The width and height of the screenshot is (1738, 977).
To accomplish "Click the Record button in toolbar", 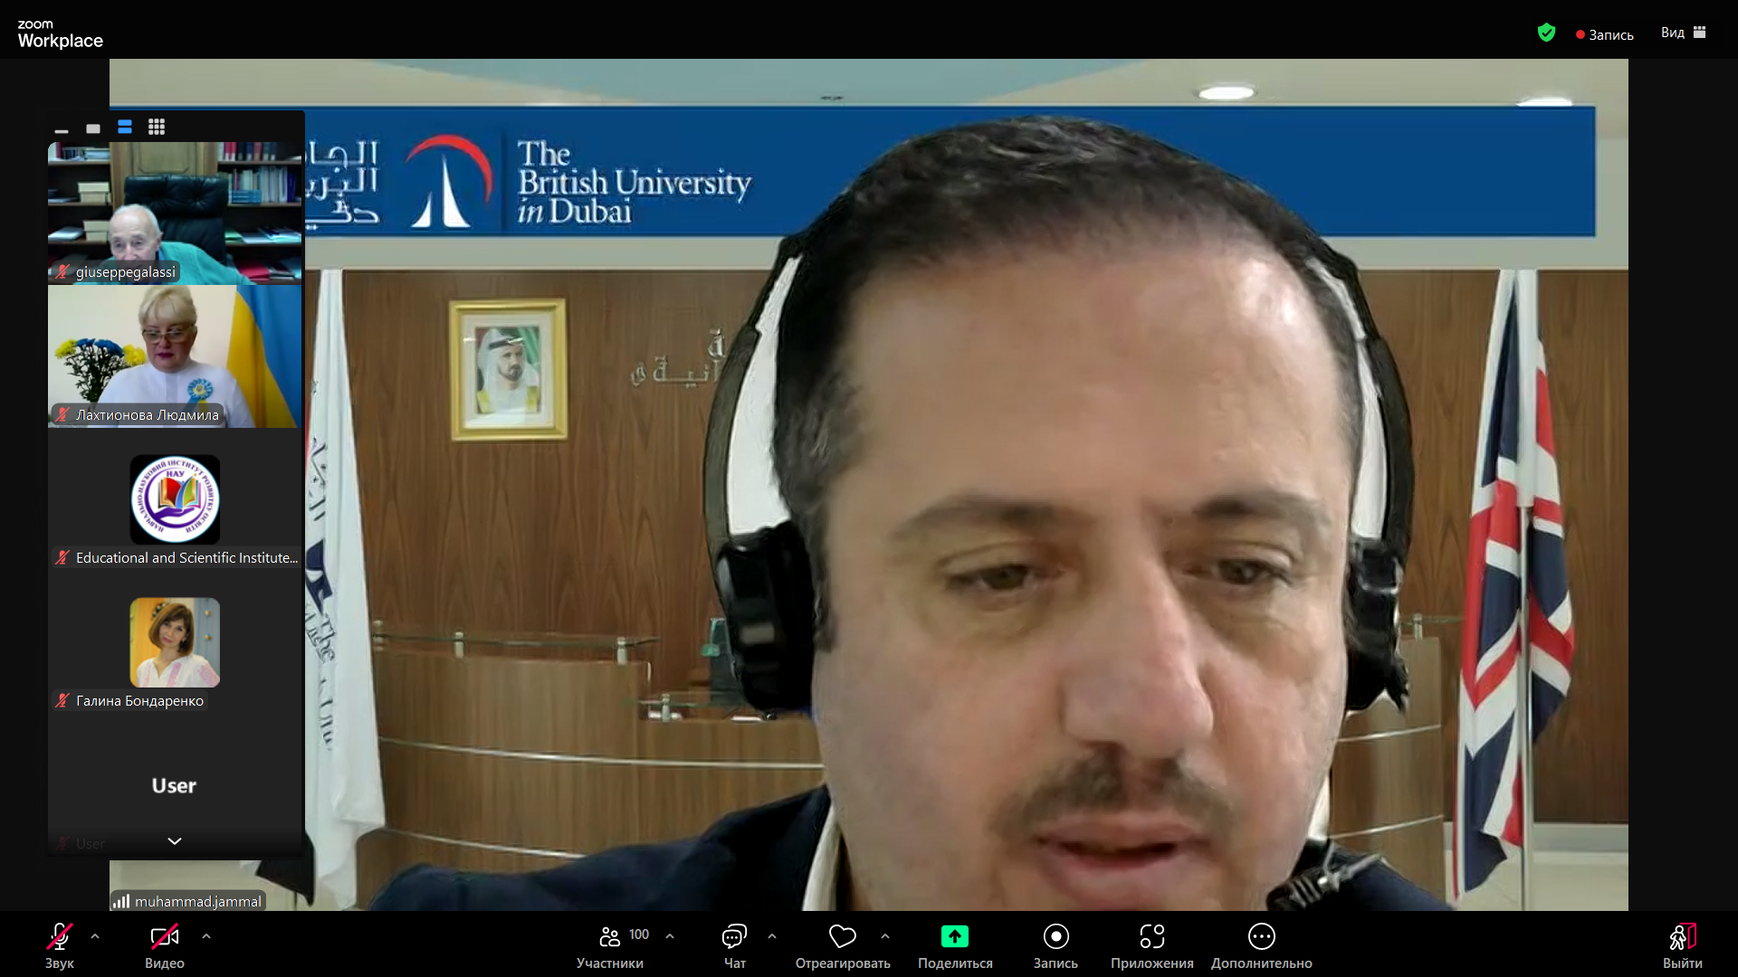I will [x=1055, y=936].
